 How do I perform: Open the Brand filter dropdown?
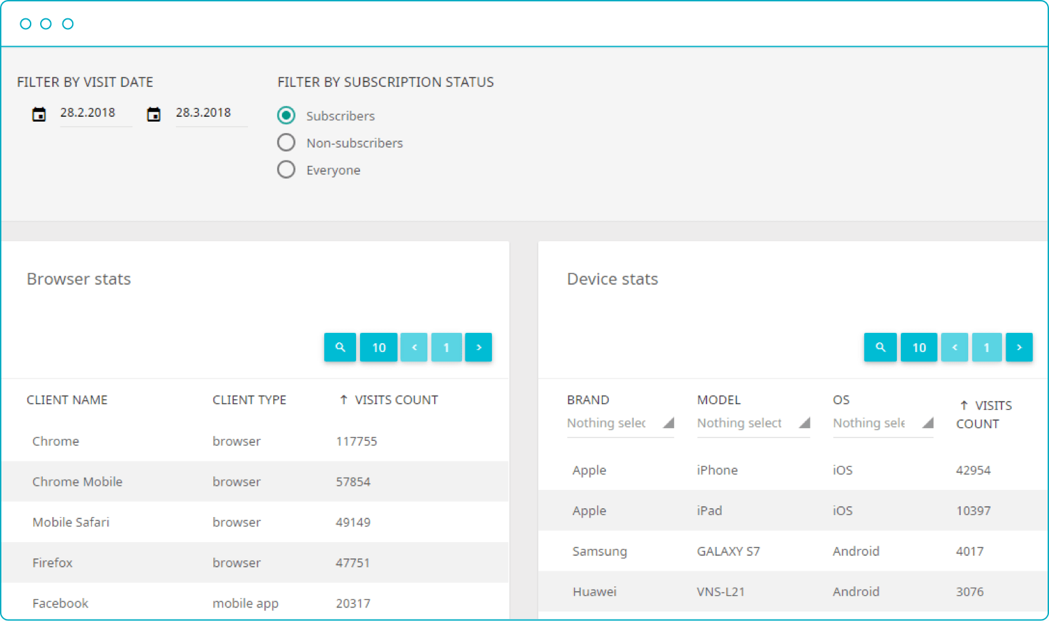(x=619, y=423)
